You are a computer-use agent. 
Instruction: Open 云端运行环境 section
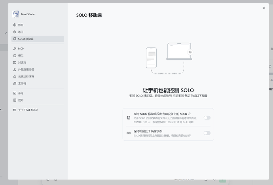(x=38, y=76)
